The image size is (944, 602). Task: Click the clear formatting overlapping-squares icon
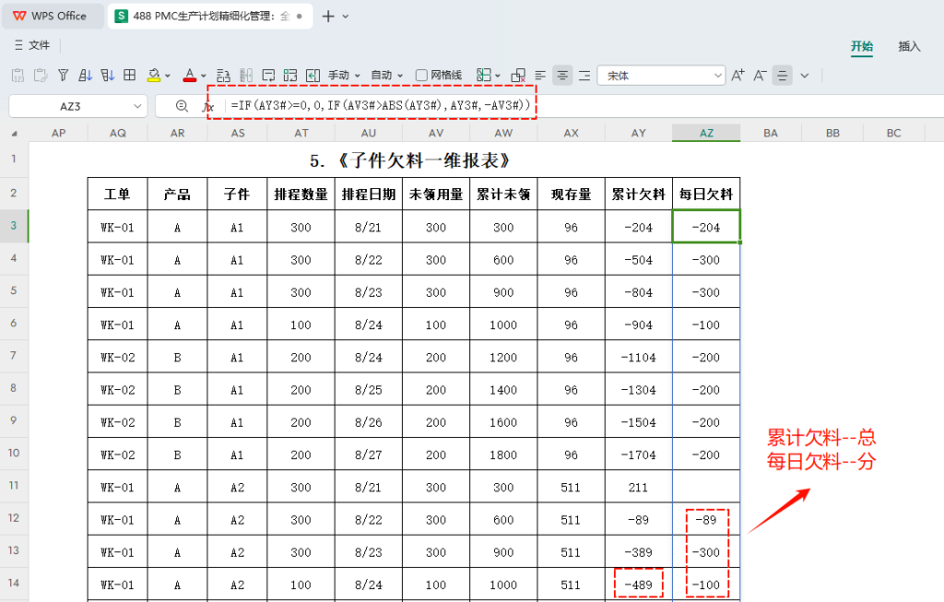[518, 76]
